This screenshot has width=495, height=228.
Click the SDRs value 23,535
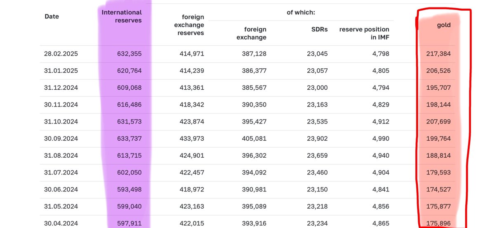pos(318,122)
